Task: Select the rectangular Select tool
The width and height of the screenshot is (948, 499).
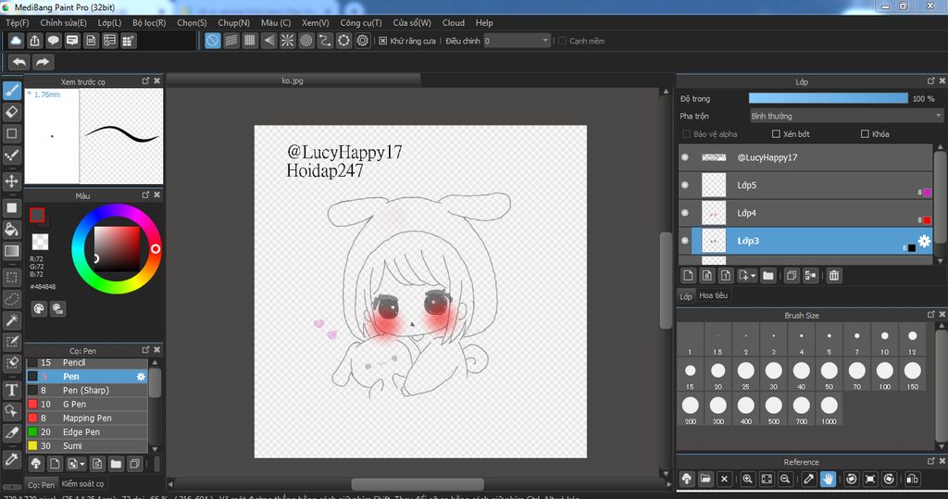Action: (x=11, y=277)
